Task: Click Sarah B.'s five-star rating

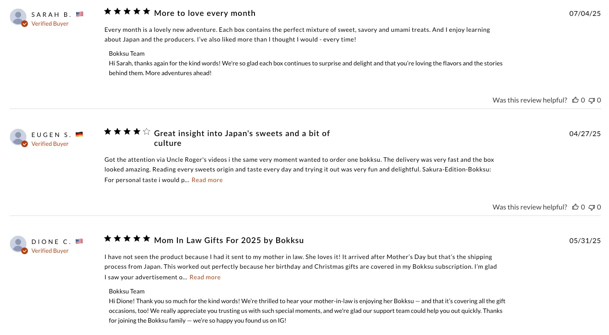Action: [127, 11]
